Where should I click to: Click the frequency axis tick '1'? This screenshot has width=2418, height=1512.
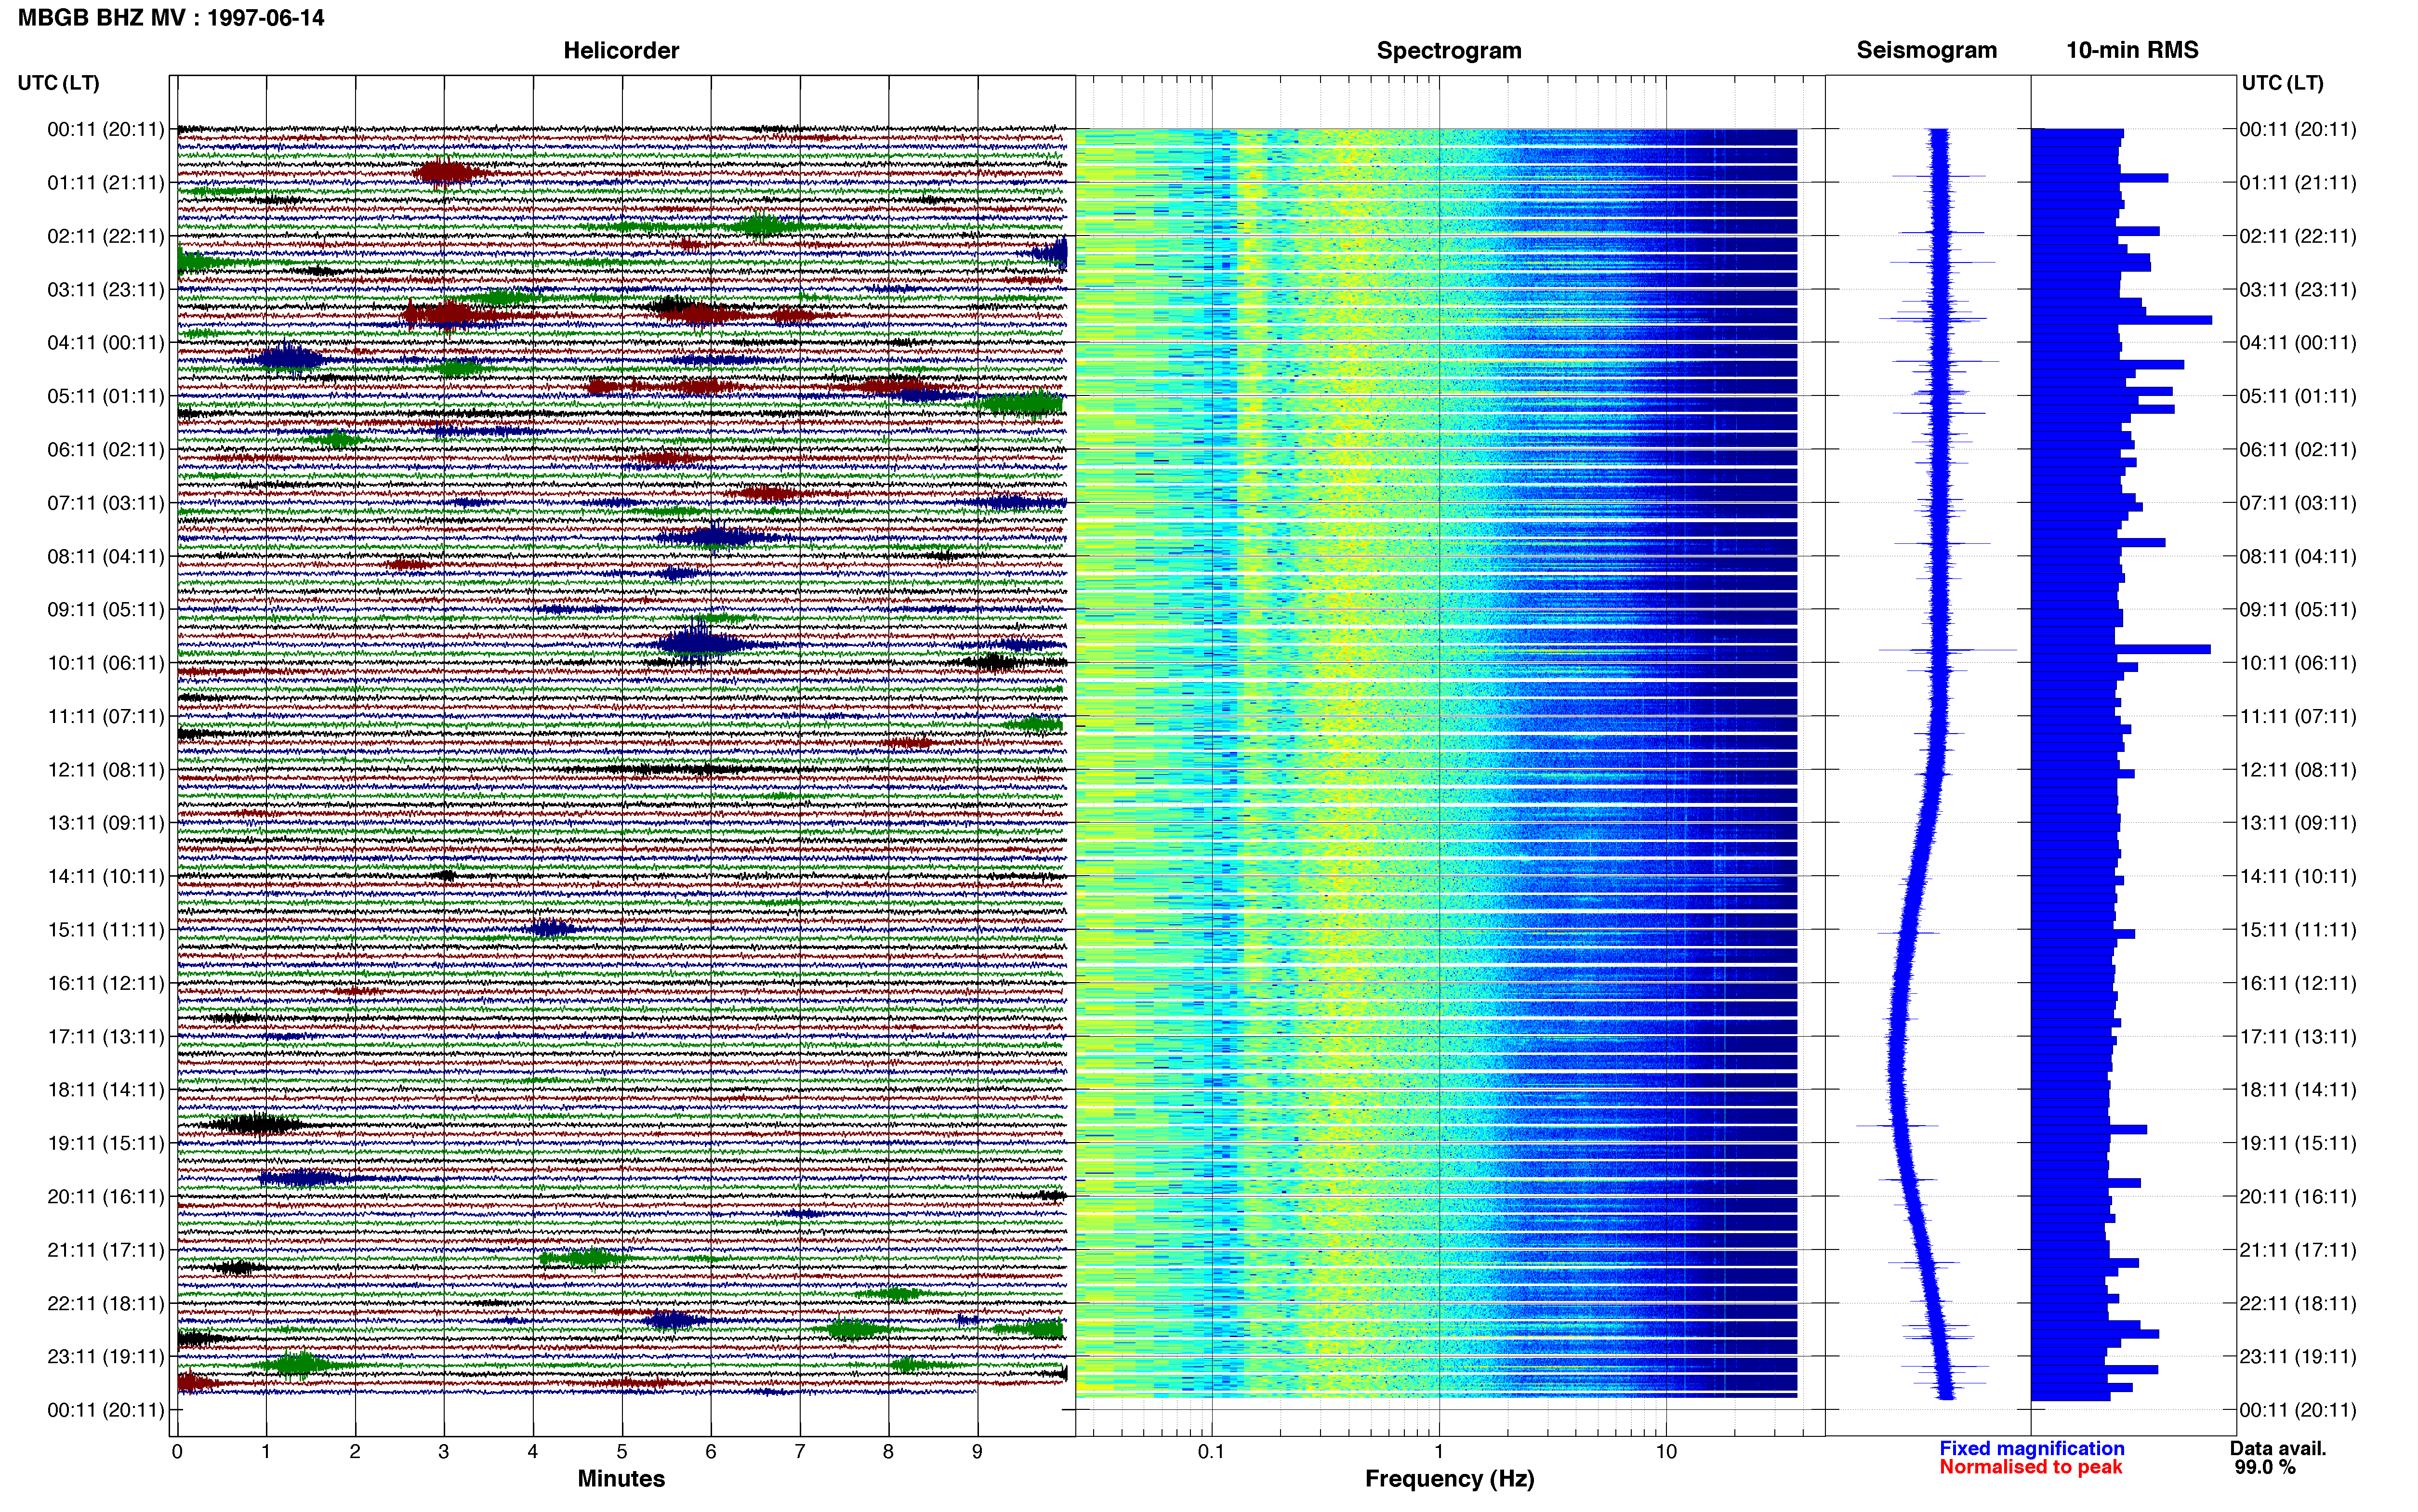click(1439, 1452)
